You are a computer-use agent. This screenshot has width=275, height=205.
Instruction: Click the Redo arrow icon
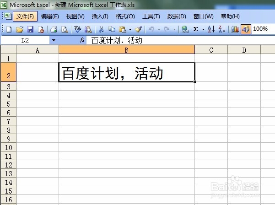167,29
